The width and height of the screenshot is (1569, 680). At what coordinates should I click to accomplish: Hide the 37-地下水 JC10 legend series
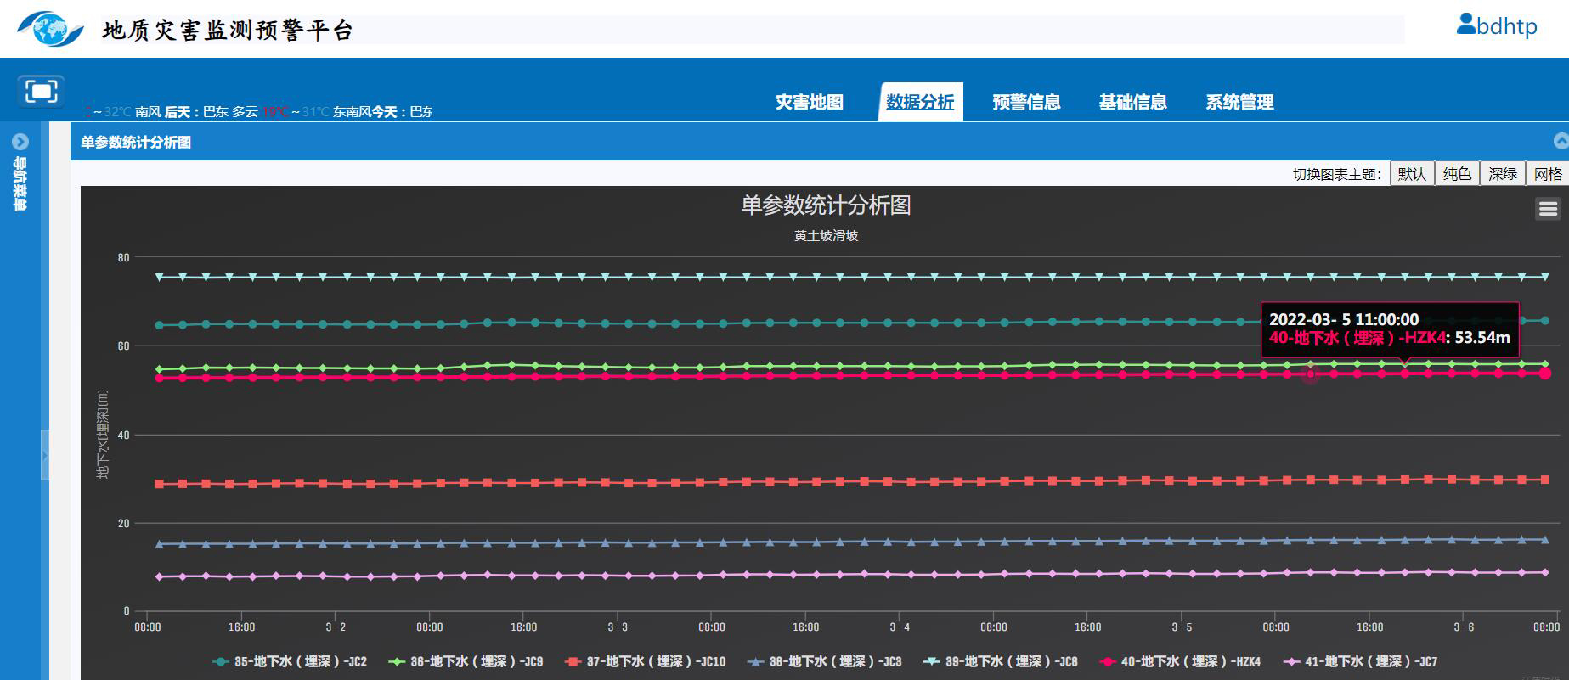pyautogui.click(x=645, y=661)
